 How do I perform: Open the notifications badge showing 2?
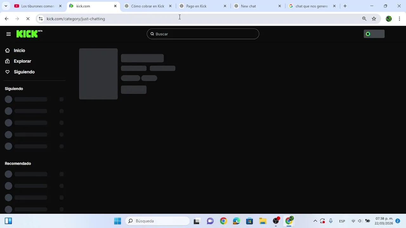click(x=397, y=221)
